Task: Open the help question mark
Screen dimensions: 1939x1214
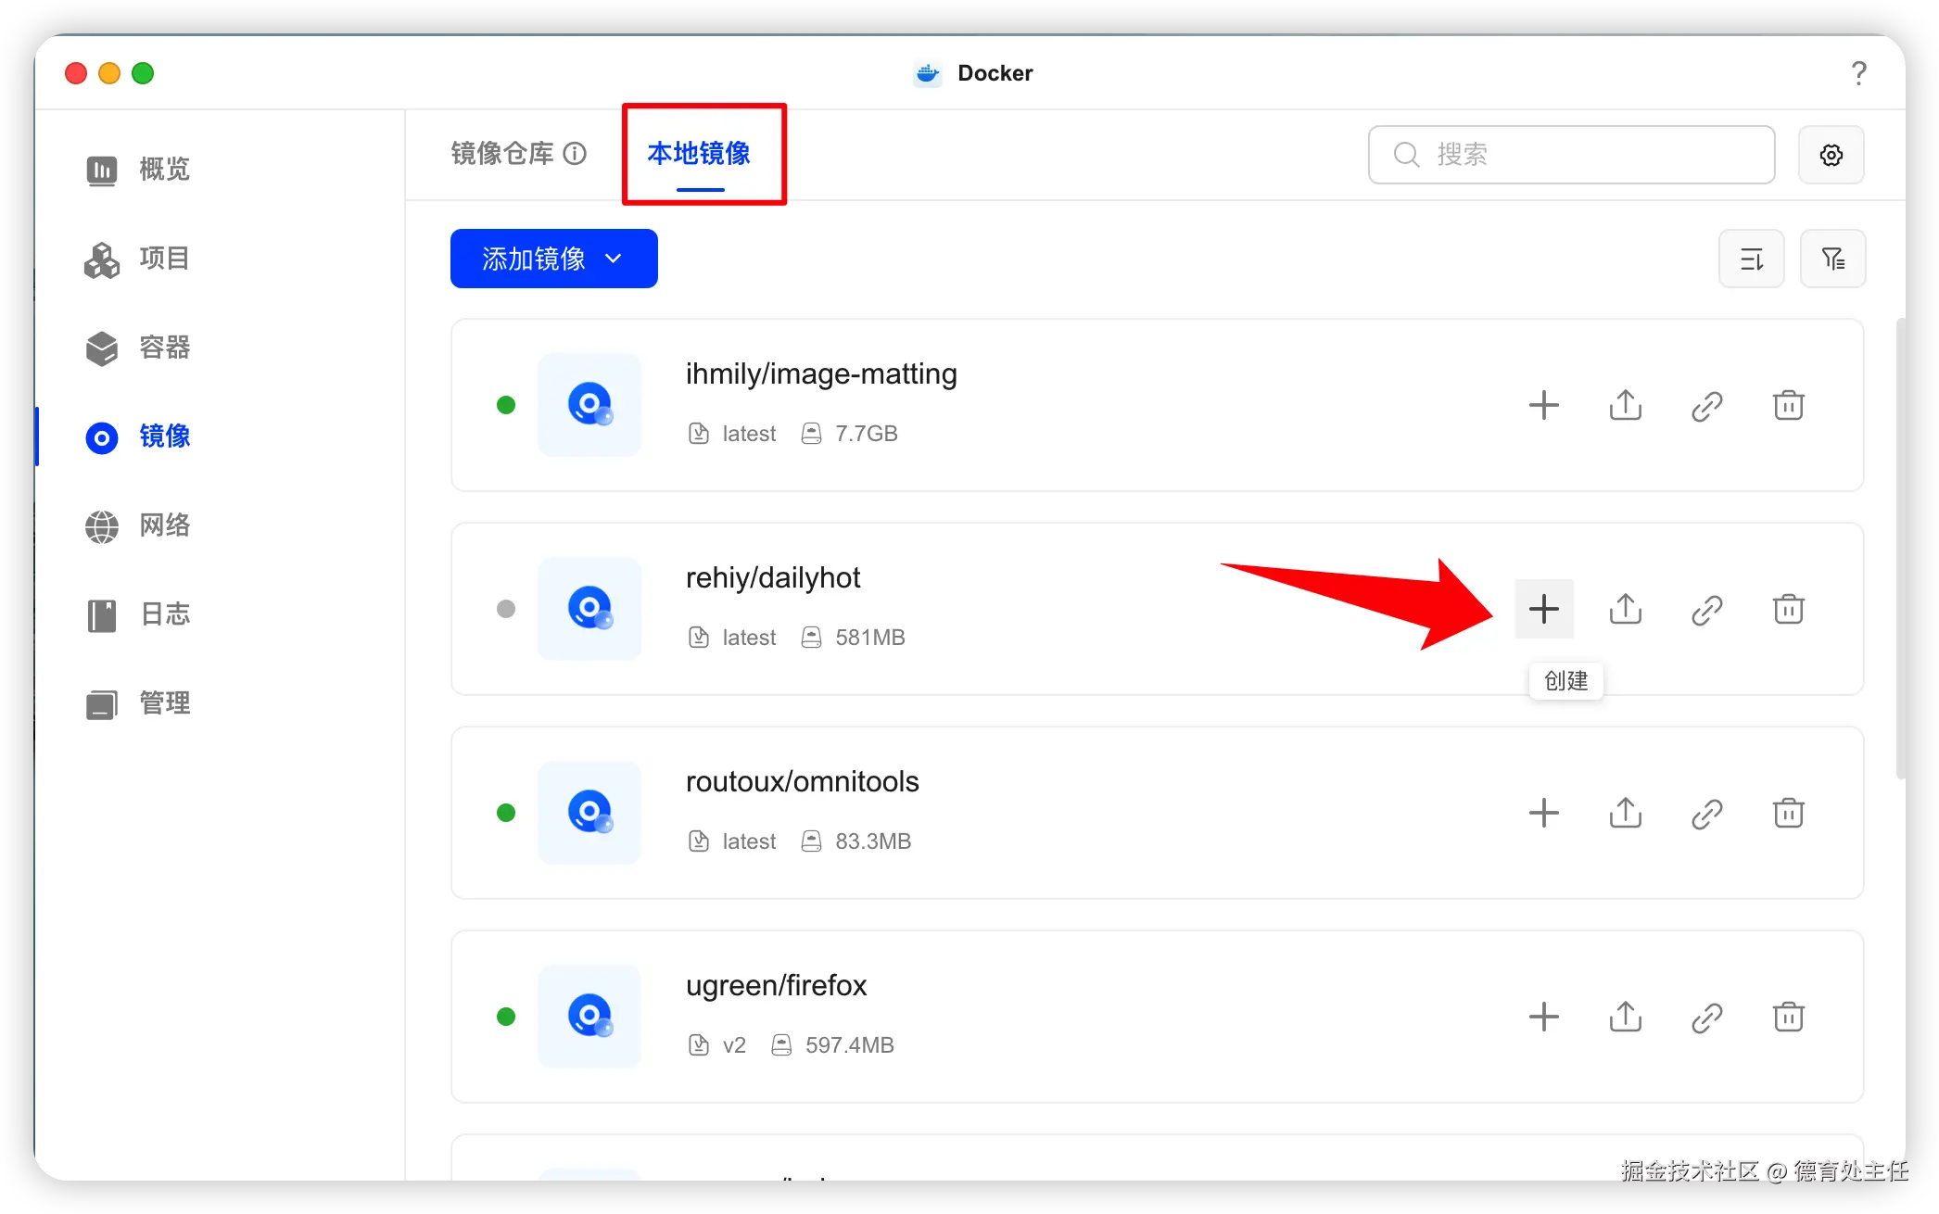Action: [1858, 73]
